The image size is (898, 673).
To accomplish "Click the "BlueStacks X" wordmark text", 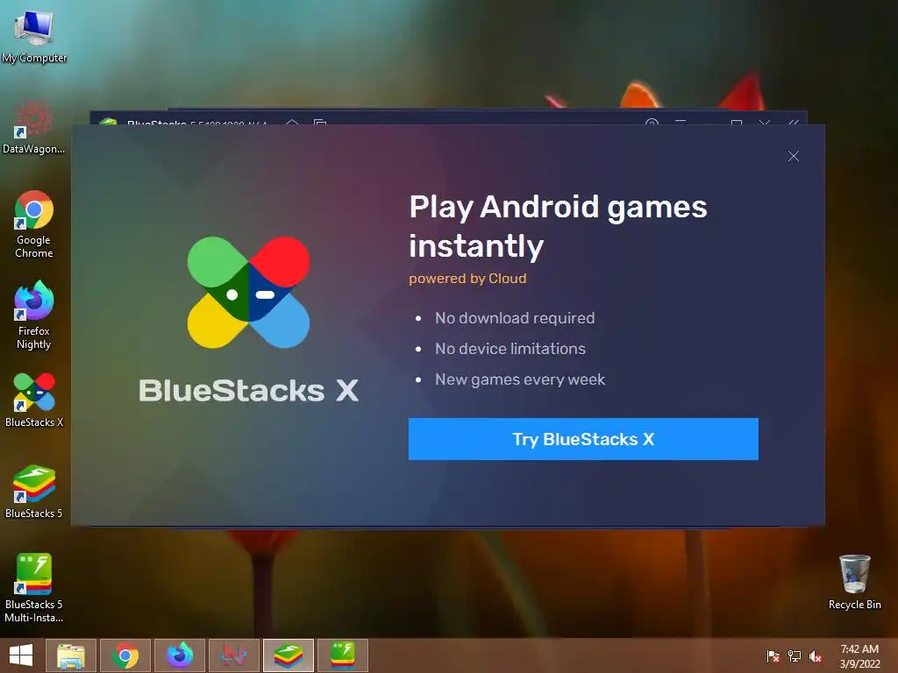I will [248, 391].
